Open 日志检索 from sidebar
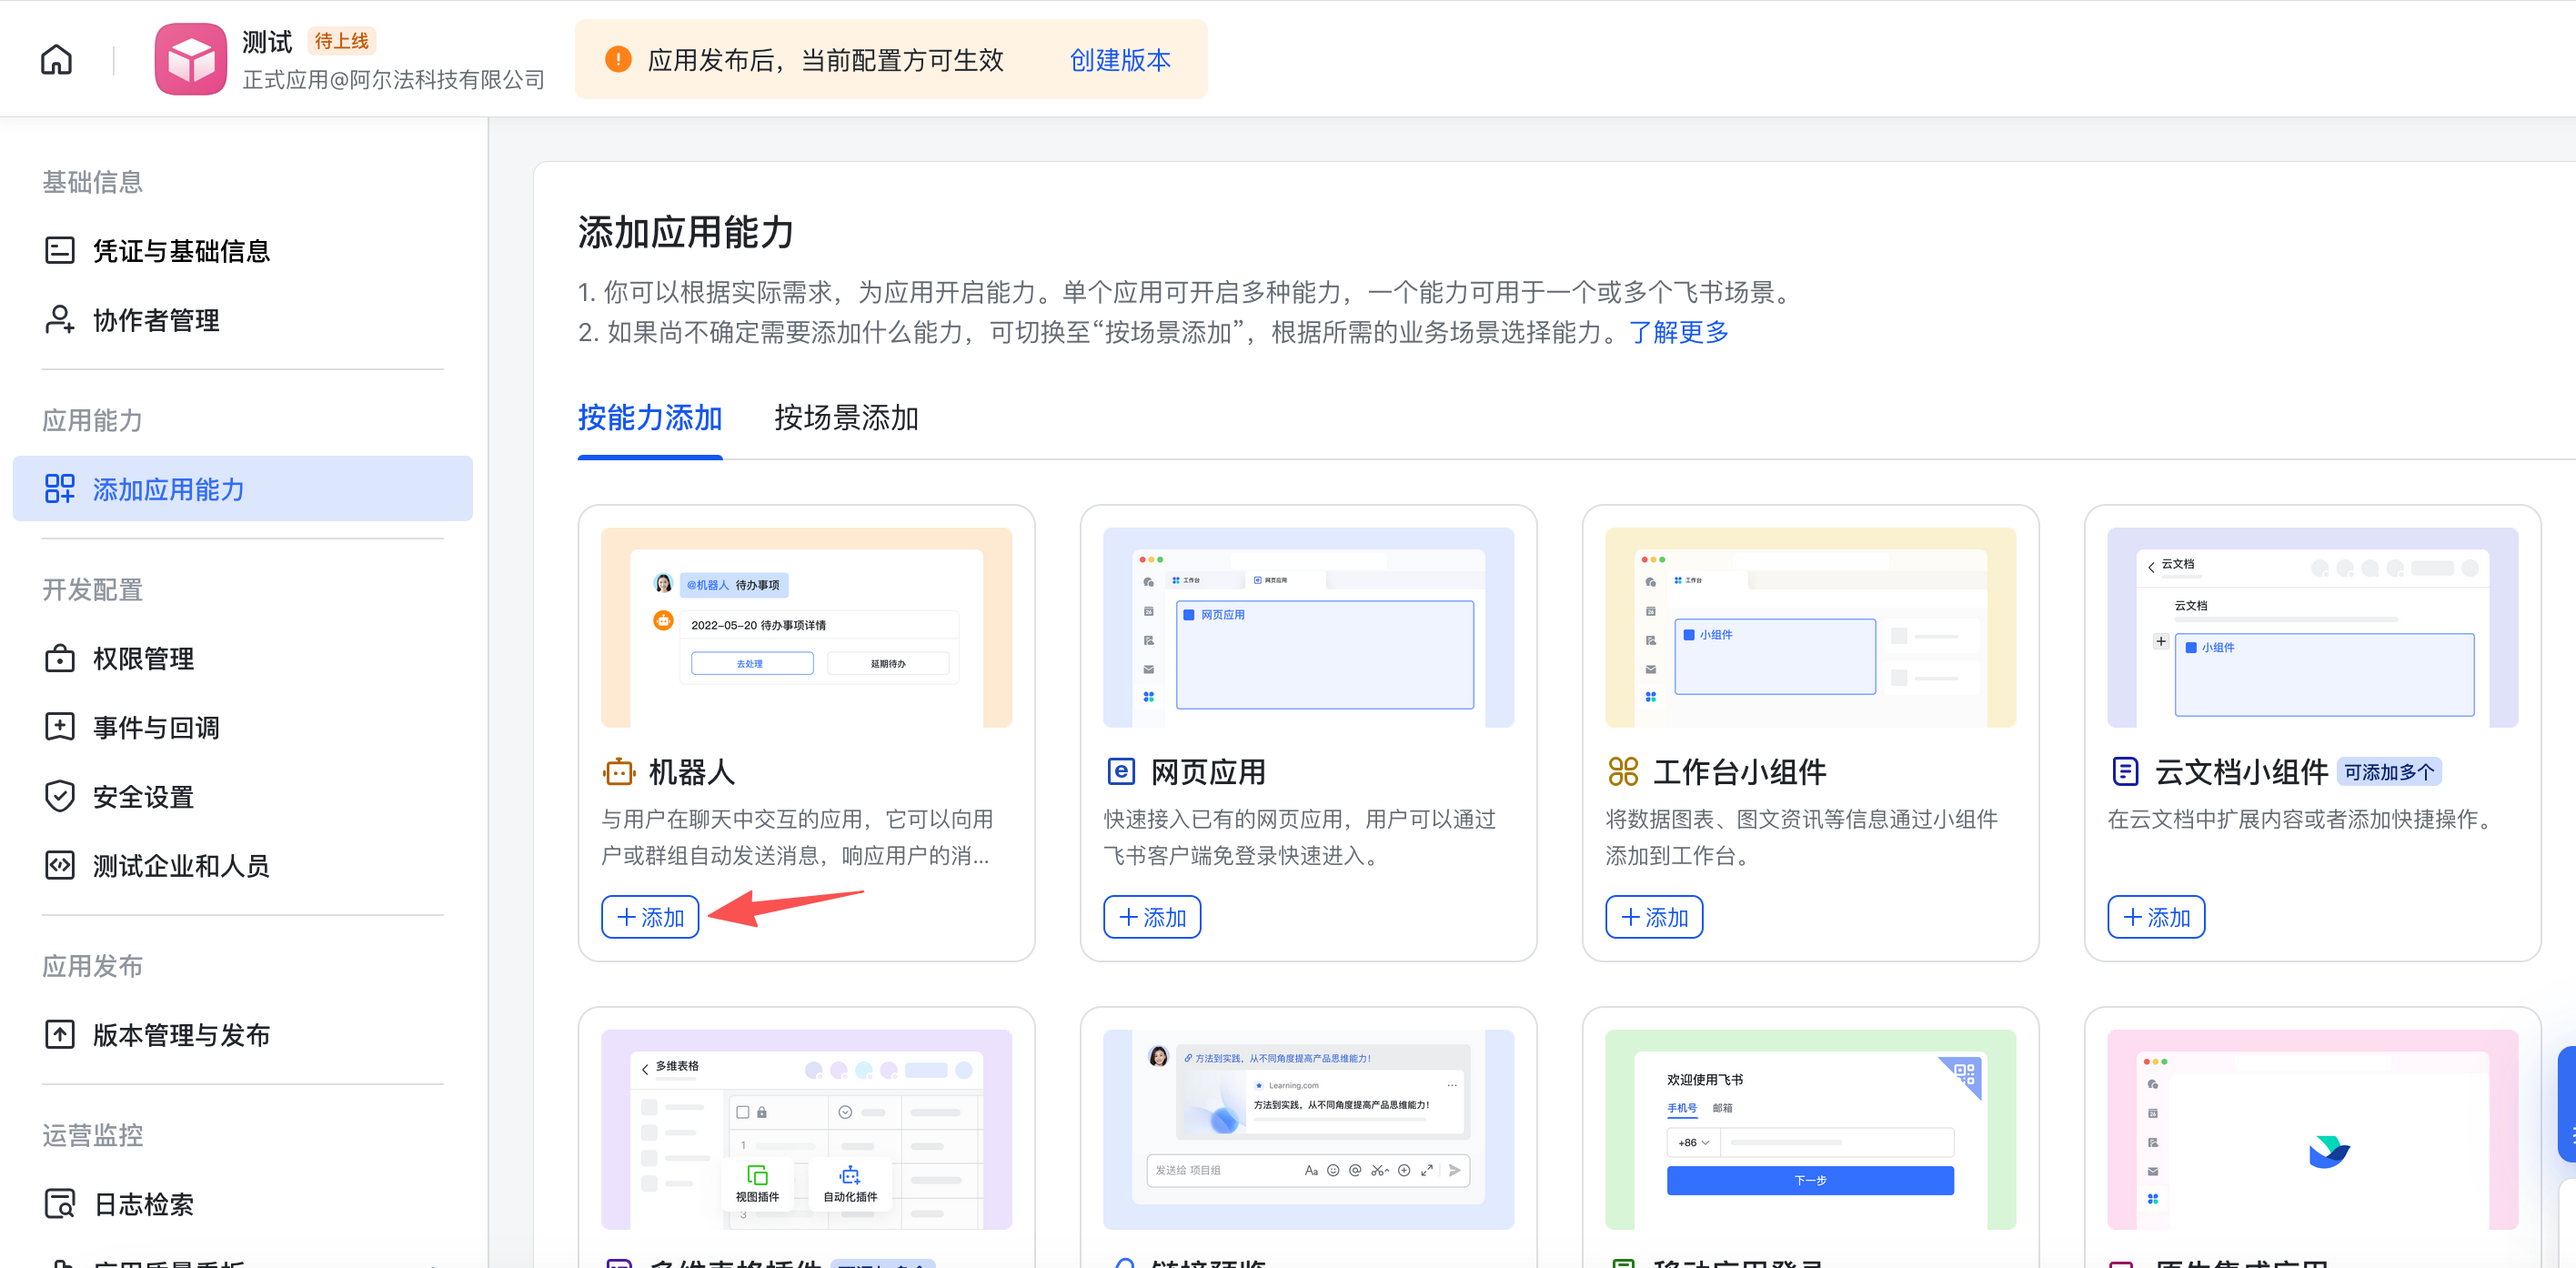2576x1268 pixels. pyautogui.click(x=143, y=1204)
